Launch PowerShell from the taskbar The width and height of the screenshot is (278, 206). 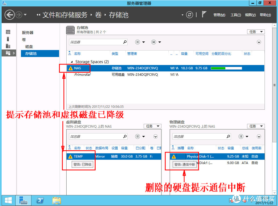40,201
